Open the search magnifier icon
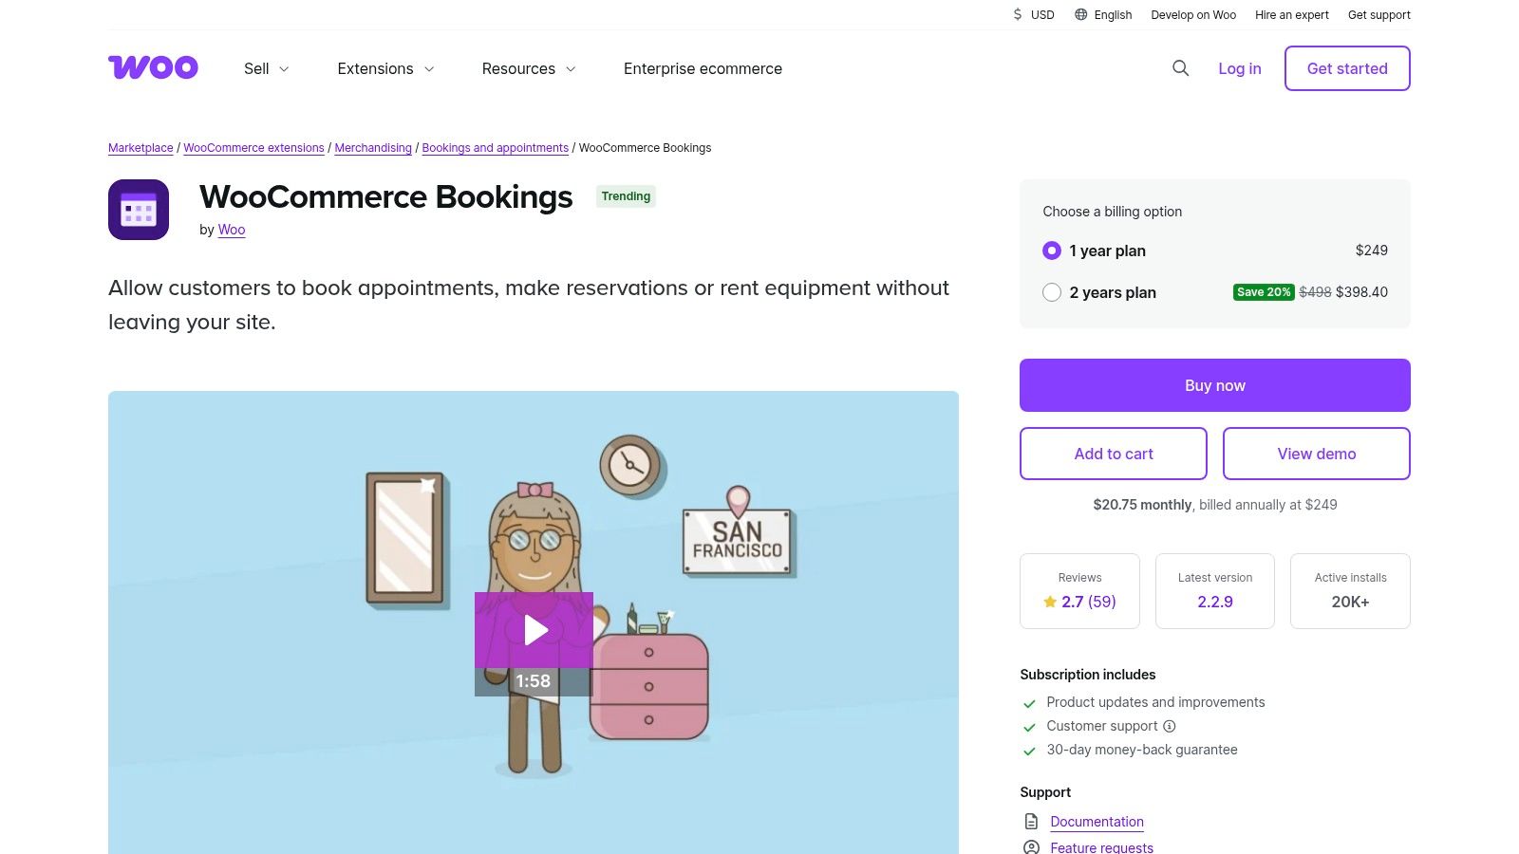 pos(1180,68)
